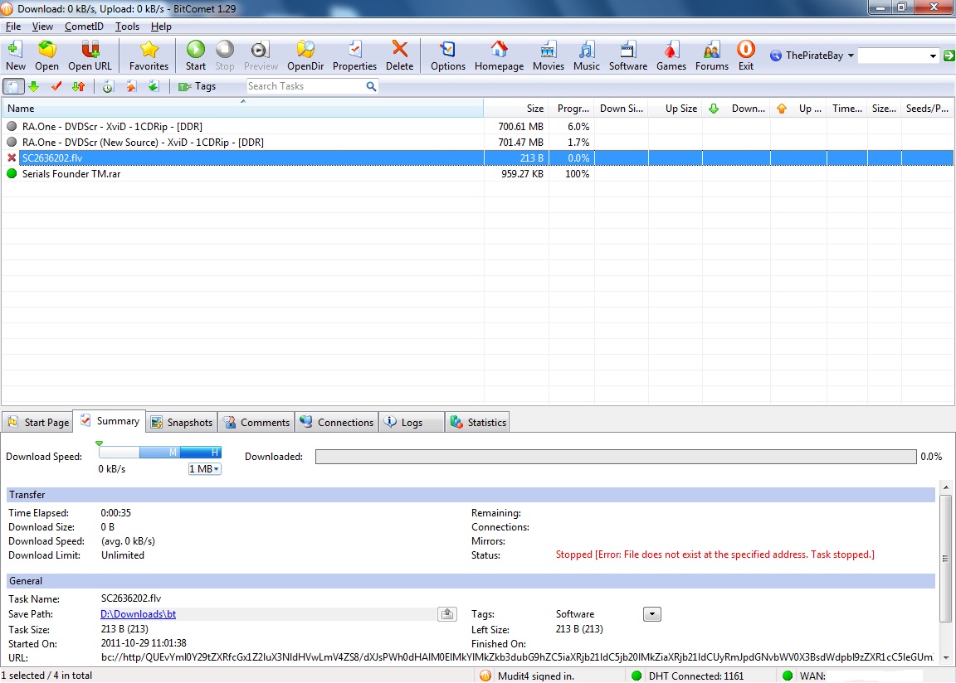This screenshot has height=683, width=956.
Task: Toggle the completed tasks filter (red check)
Action: click(56, 86)
